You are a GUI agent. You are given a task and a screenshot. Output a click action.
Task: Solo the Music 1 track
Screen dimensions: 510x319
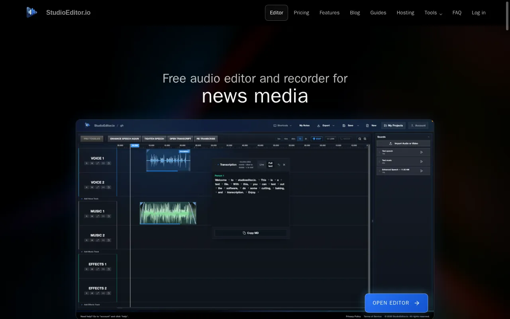[86, 216]
